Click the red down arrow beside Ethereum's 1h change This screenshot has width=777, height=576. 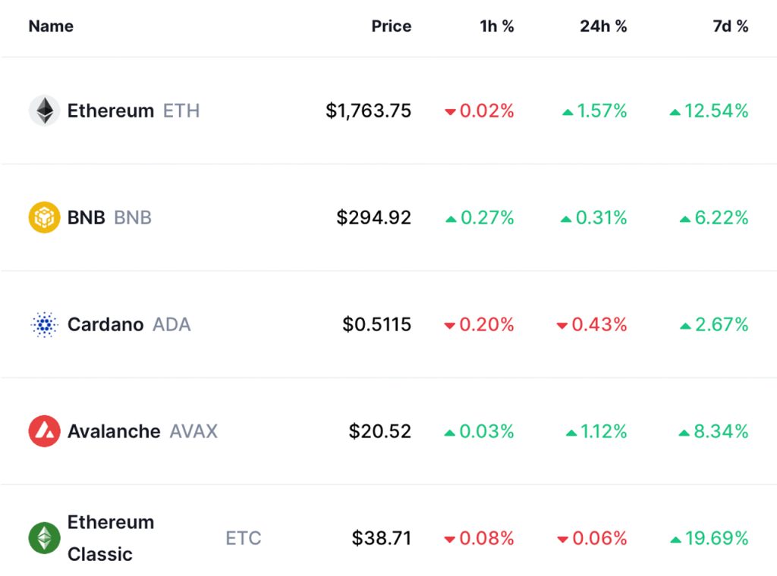click(x=450, y=111)
